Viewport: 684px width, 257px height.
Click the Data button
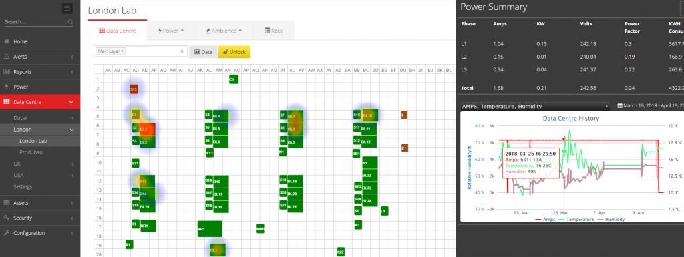pyautogui.click(x=203, y=52)
